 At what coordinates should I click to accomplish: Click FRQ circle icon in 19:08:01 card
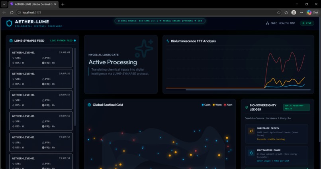tap(43, 63)
